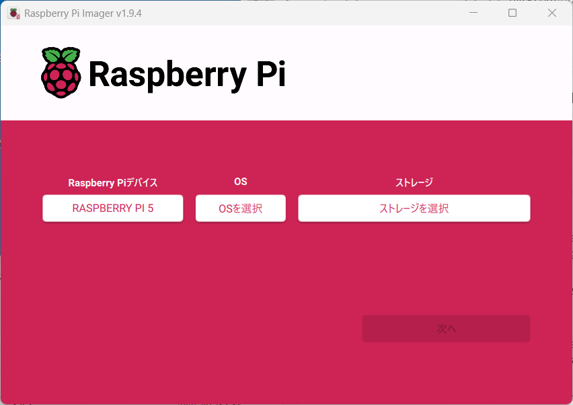Open the ストレージを選択 storage picker
Screen dimensions: 573x405
(414, 208)
